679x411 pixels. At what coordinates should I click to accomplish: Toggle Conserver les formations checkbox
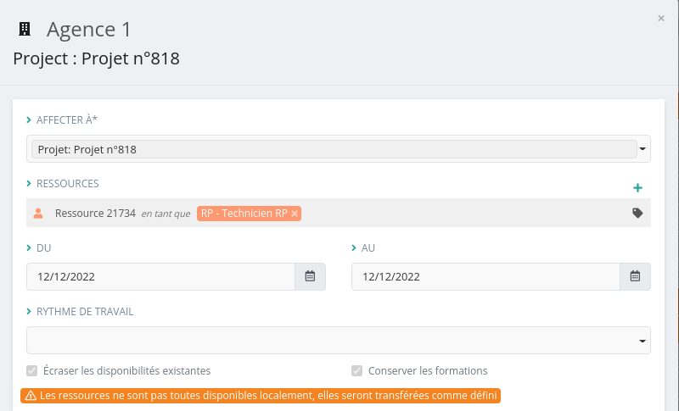(x=356, y=371)
